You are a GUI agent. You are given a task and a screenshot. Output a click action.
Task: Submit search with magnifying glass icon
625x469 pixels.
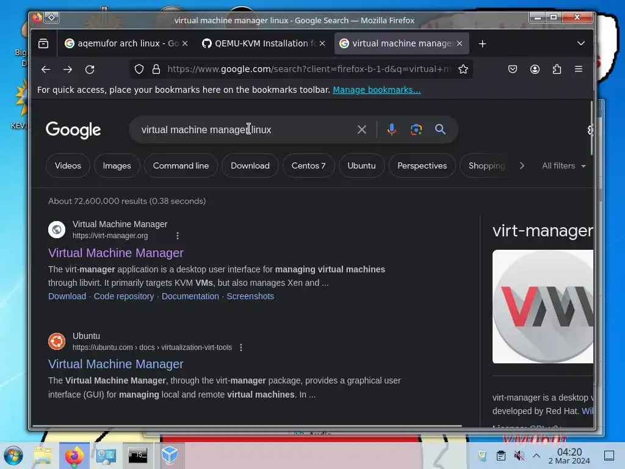pos(441,129)
